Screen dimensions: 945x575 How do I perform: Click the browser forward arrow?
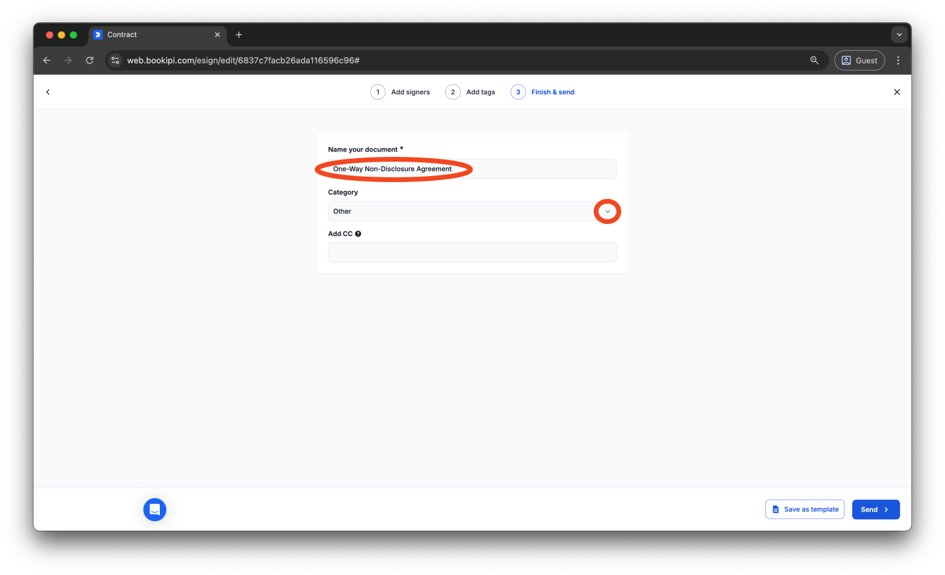[x=68, y=60]
